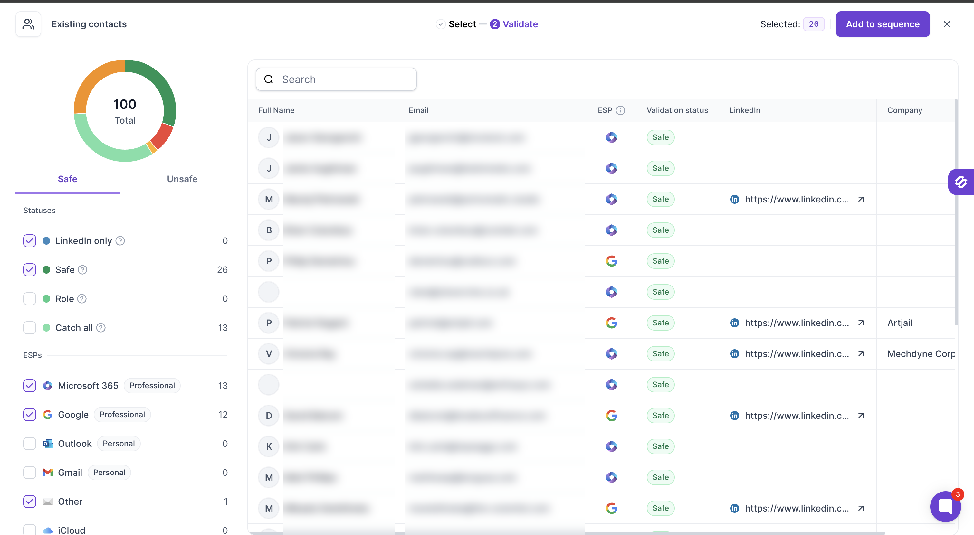Uncheck the Other ESP filter
This screenshot has width=974, height=535.
30,502
